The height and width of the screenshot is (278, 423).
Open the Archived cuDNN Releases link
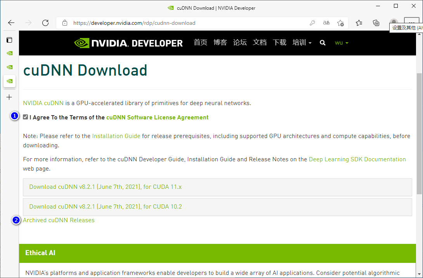click(x=59, y=220)
